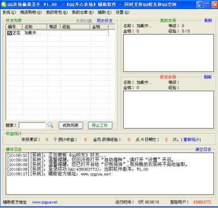
Task: Click the 清空日志 link
Action: 203,150
